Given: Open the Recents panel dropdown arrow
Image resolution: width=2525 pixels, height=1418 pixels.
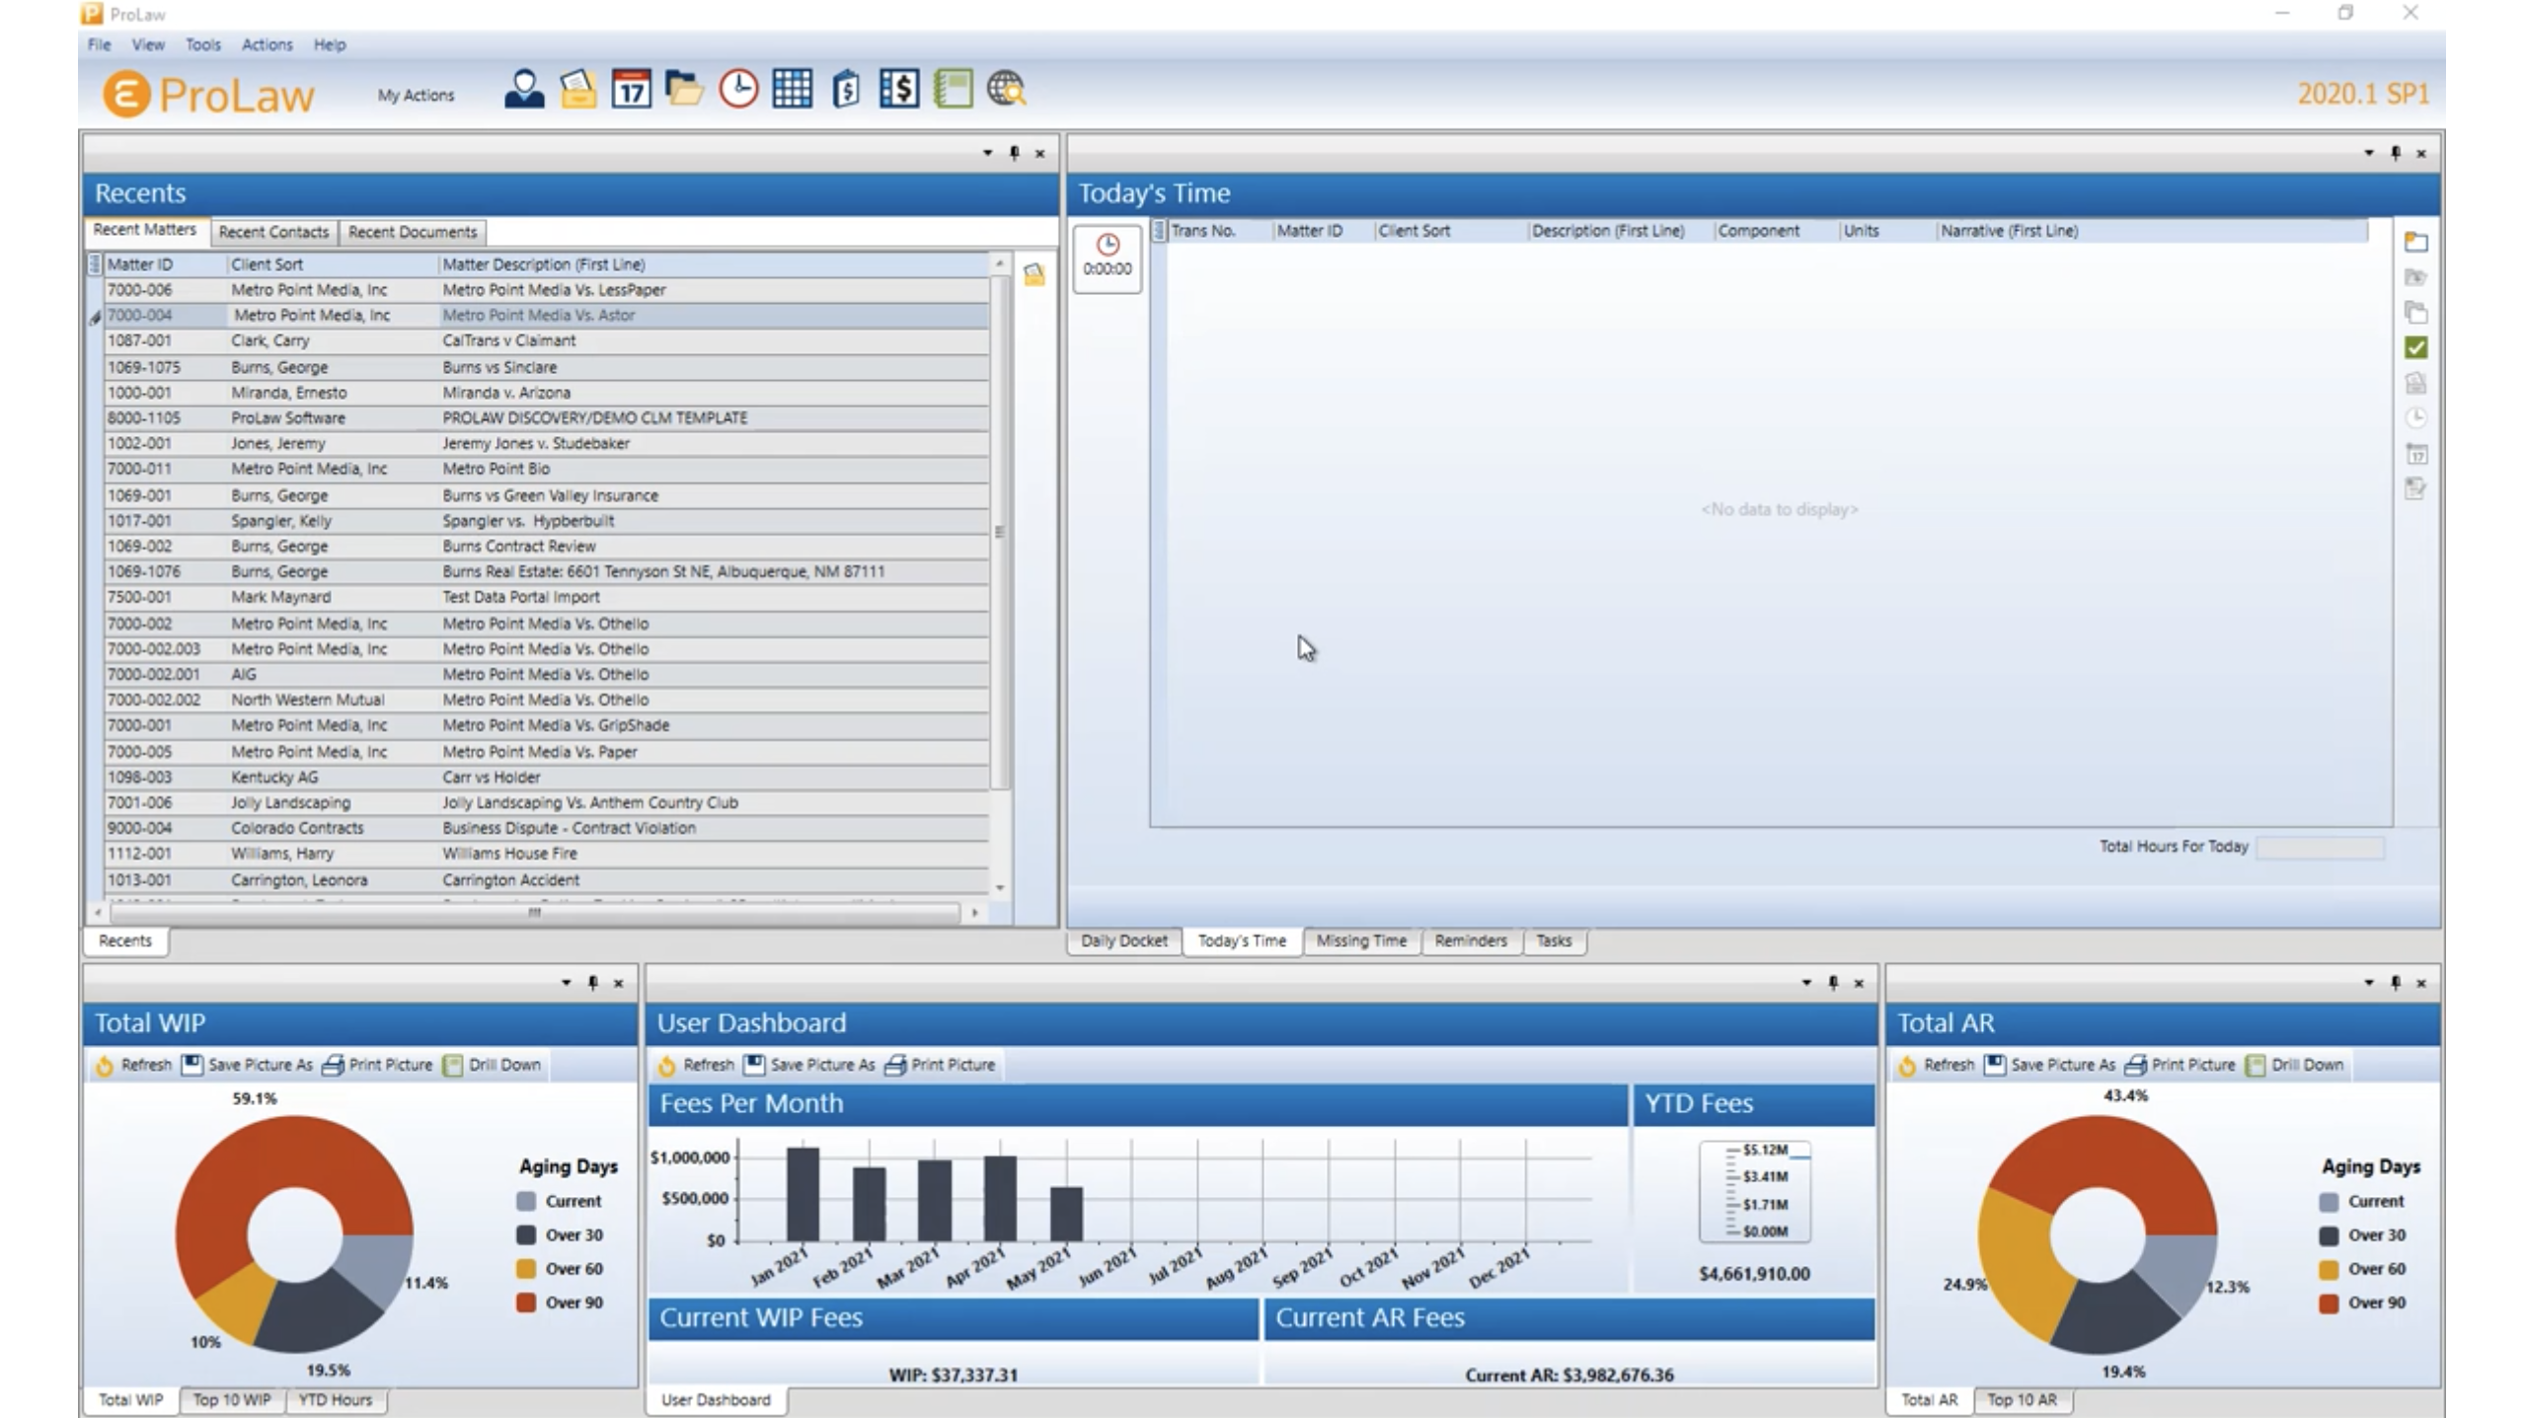Looking at the screenshot, I should 987,153.
